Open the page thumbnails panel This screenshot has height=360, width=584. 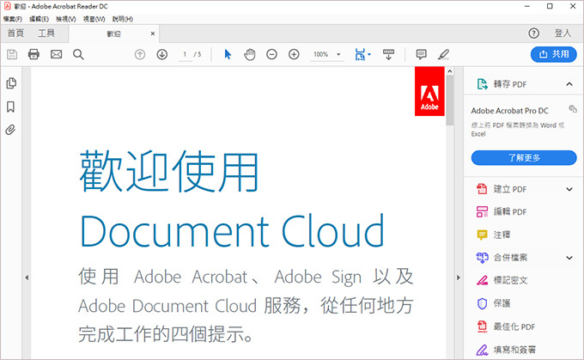(x=11, y=83)
